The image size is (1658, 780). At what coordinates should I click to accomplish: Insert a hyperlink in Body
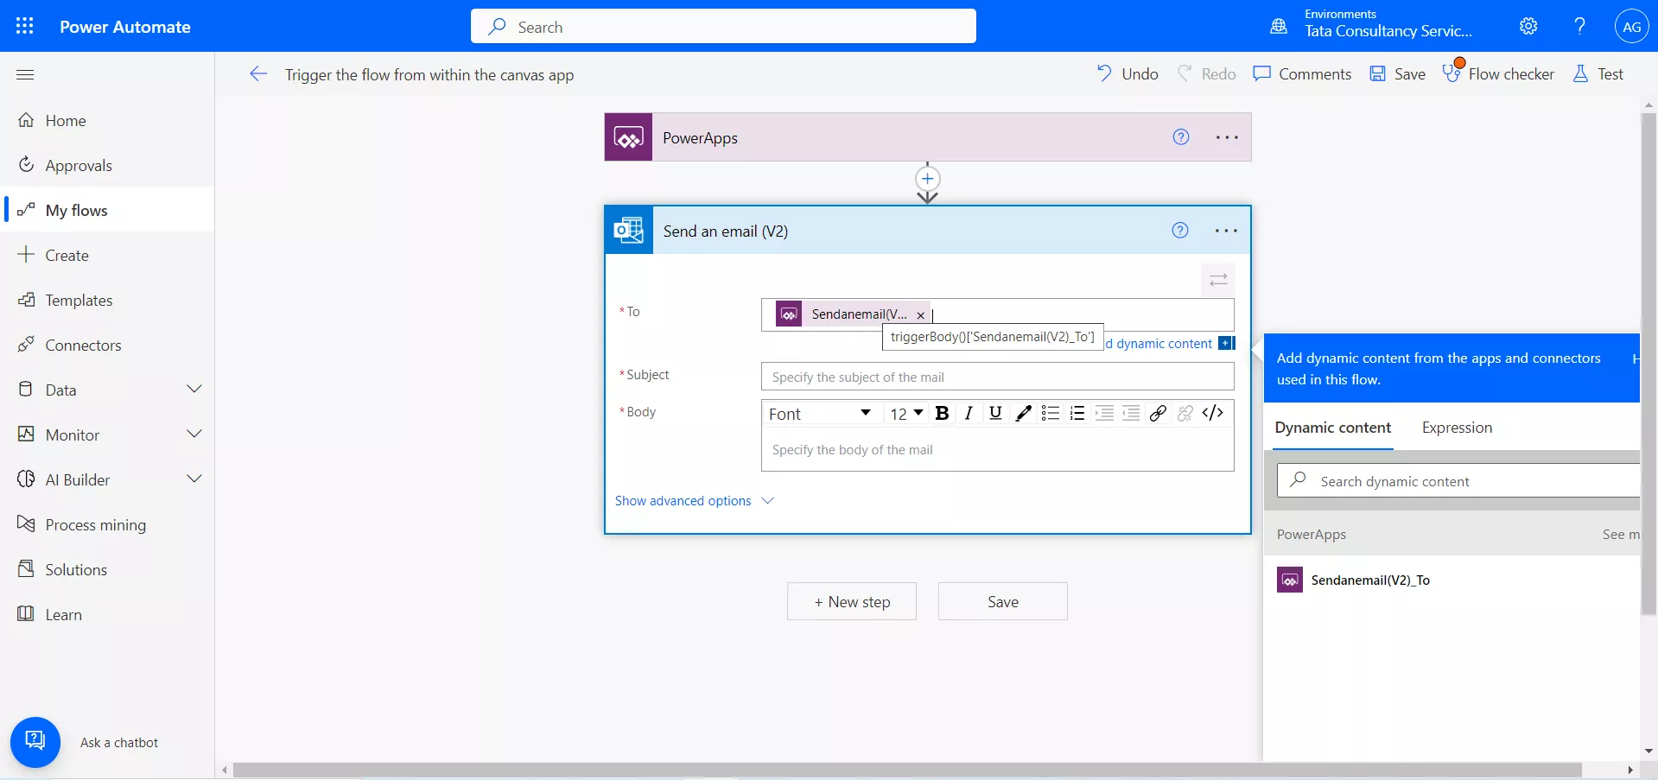tap(1158, 414)
